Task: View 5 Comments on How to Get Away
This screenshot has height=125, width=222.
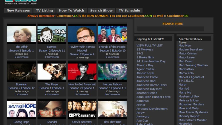Action: coord(82,94)
